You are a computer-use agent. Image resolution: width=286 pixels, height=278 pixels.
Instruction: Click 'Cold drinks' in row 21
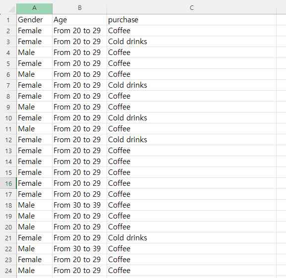[x=127, y=238]
